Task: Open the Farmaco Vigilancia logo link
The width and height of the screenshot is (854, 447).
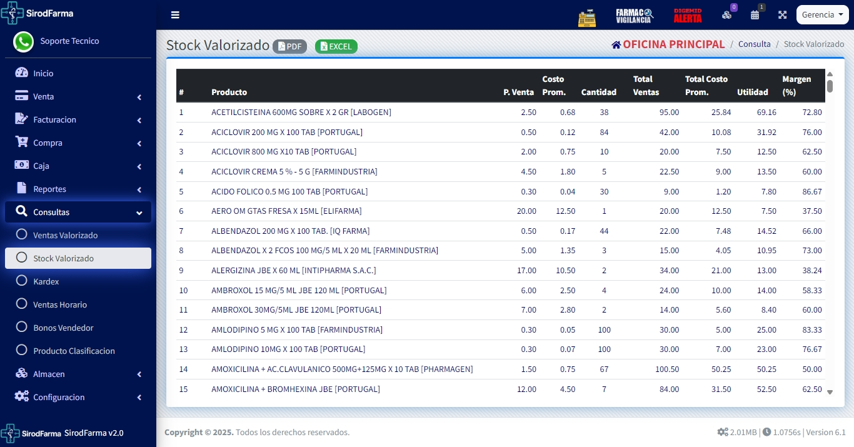Action: [x=634, y=16]
